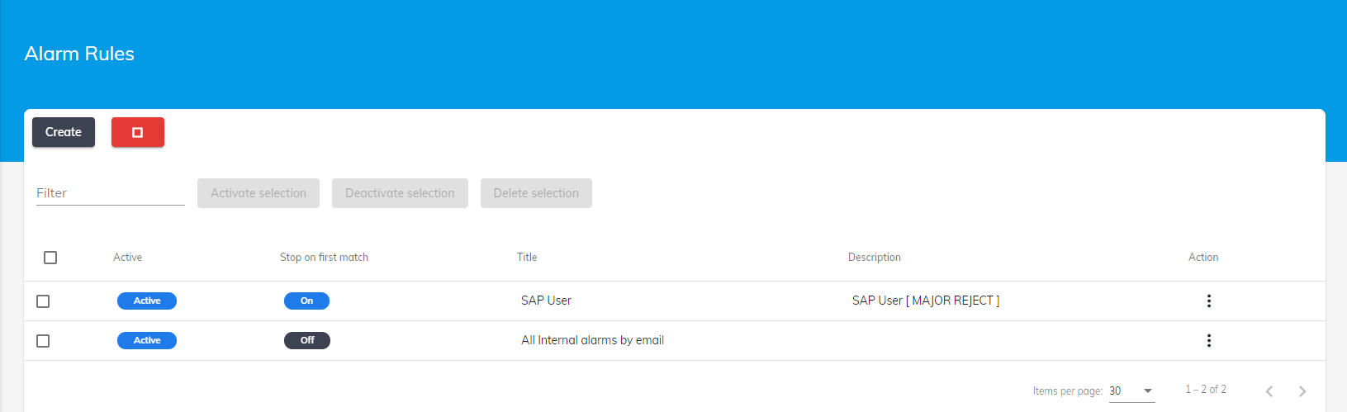Click the Delete selection button
This screenshot has width=1347, height=412.
tap(536, 193)
